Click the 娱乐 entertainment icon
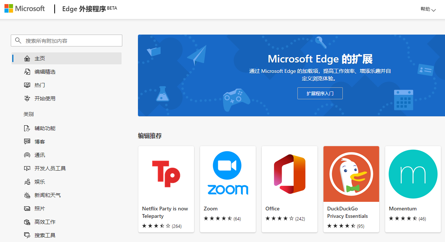 [x=27, y=181]
